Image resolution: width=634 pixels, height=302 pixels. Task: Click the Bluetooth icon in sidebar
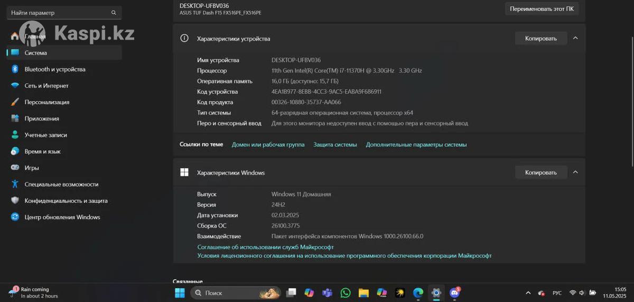[15, 69]
